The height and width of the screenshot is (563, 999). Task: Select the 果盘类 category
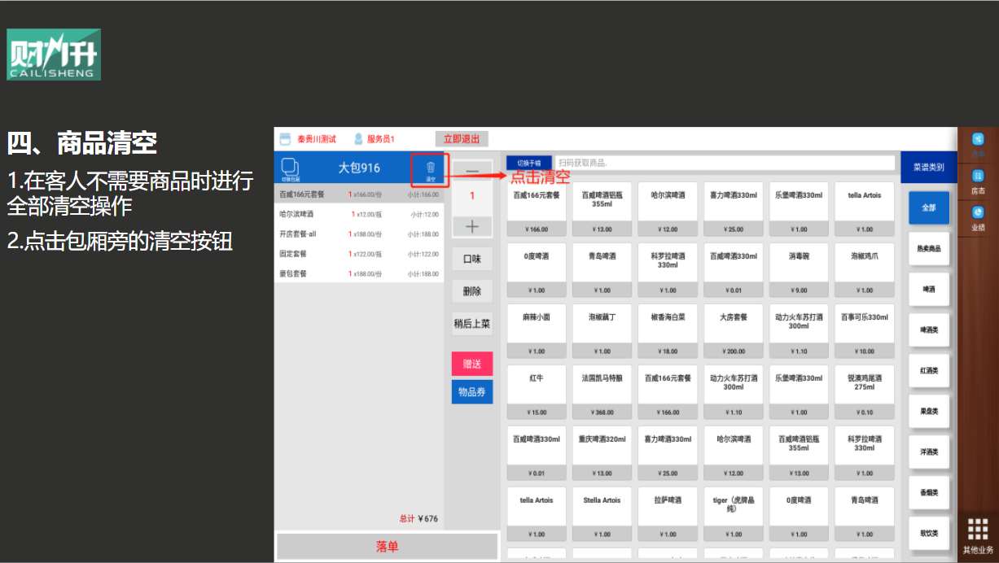pyautogui.click(x=929, y=411)
